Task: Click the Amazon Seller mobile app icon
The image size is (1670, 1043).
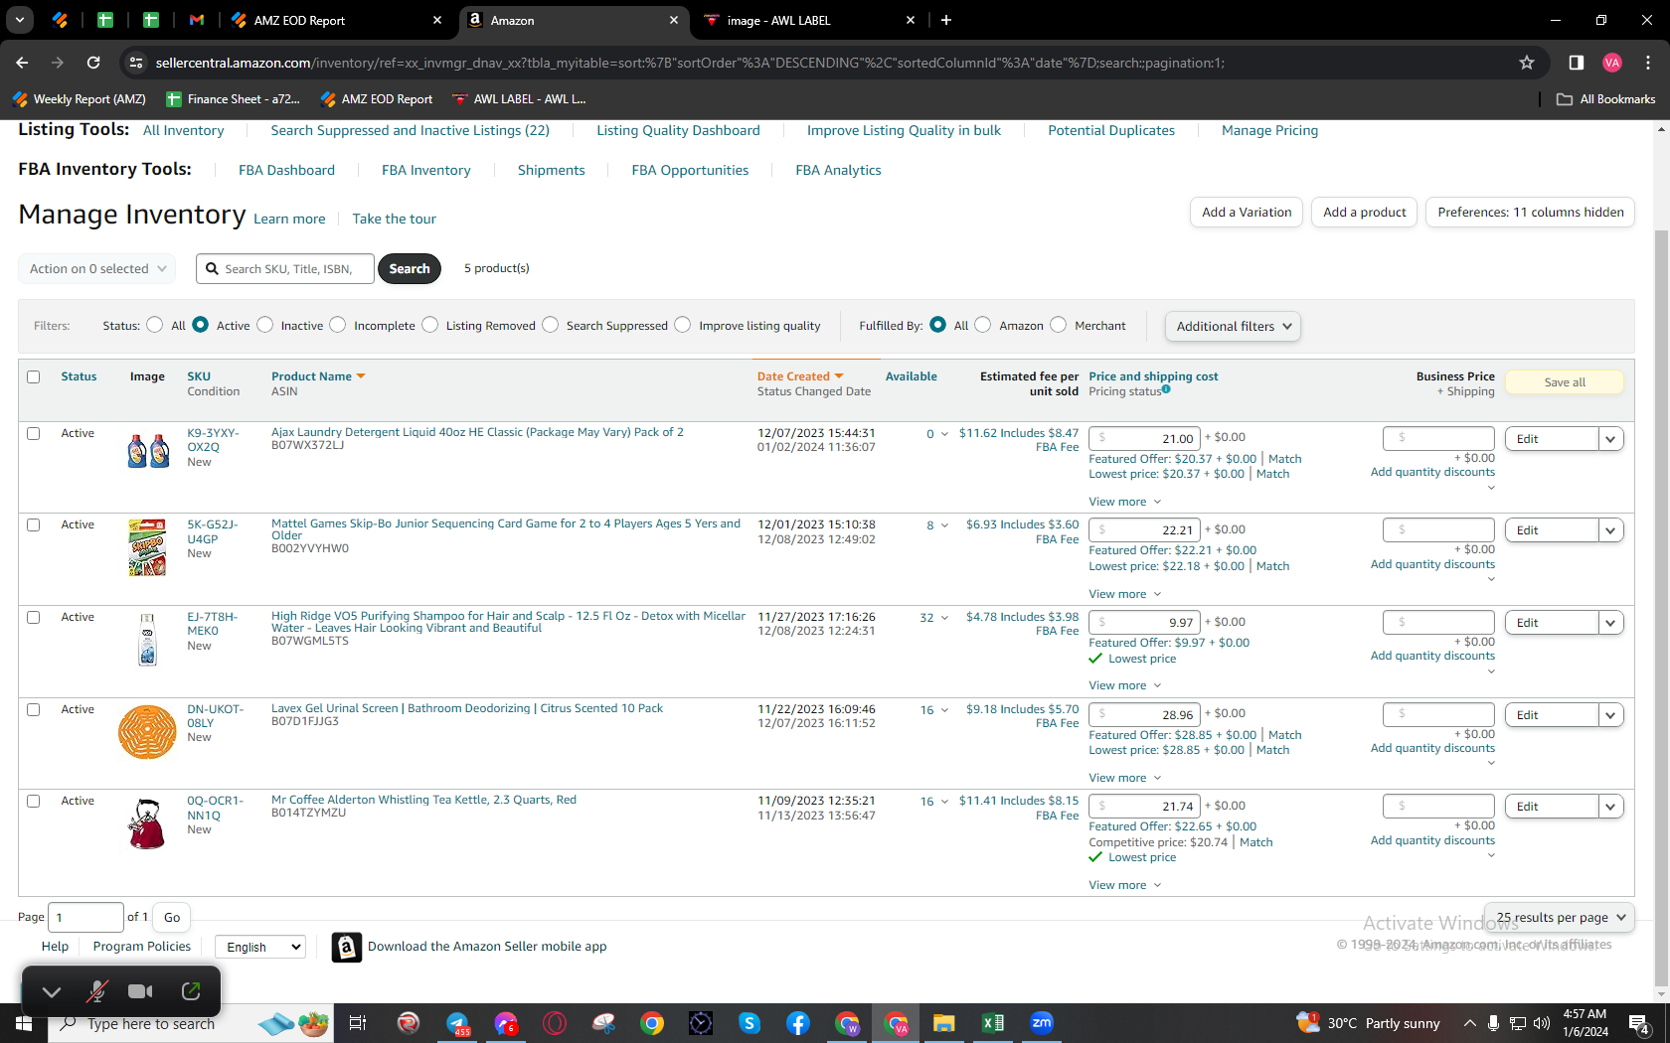Action: tap(346, 948)
